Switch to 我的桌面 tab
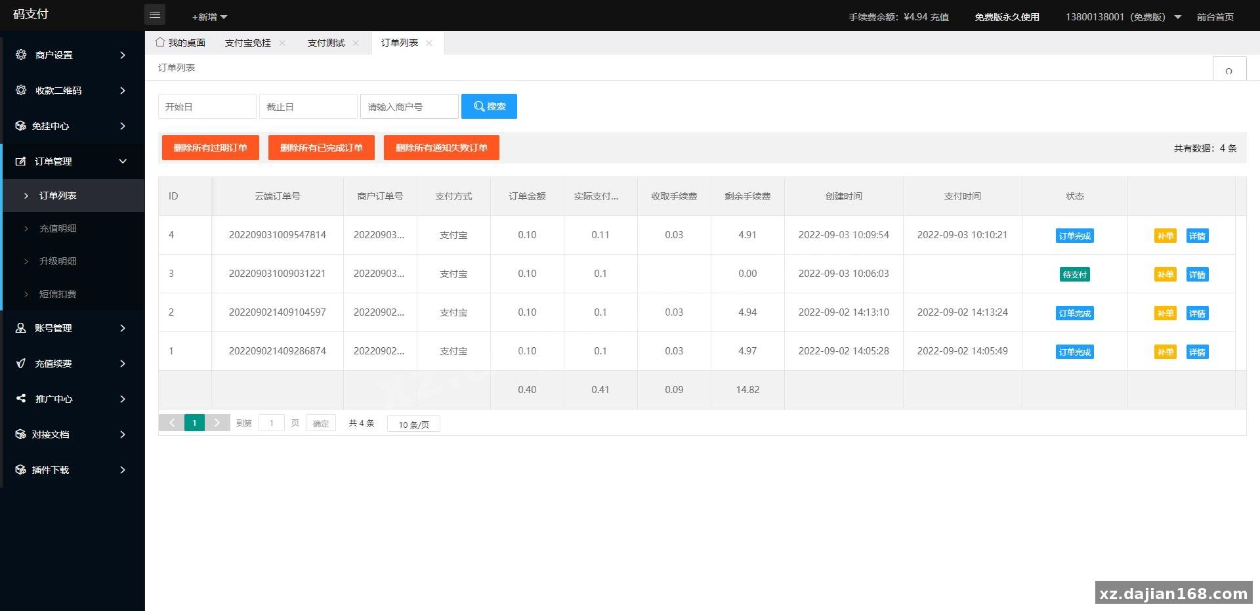The width and height of the screenshot is (1260, 611). coord(180,43)
